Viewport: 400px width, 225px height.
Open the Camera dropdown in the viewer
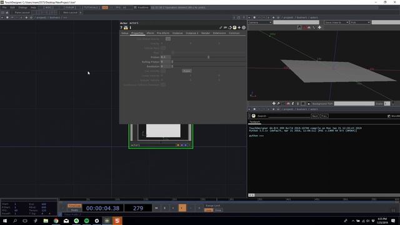[x=260, y=22]
